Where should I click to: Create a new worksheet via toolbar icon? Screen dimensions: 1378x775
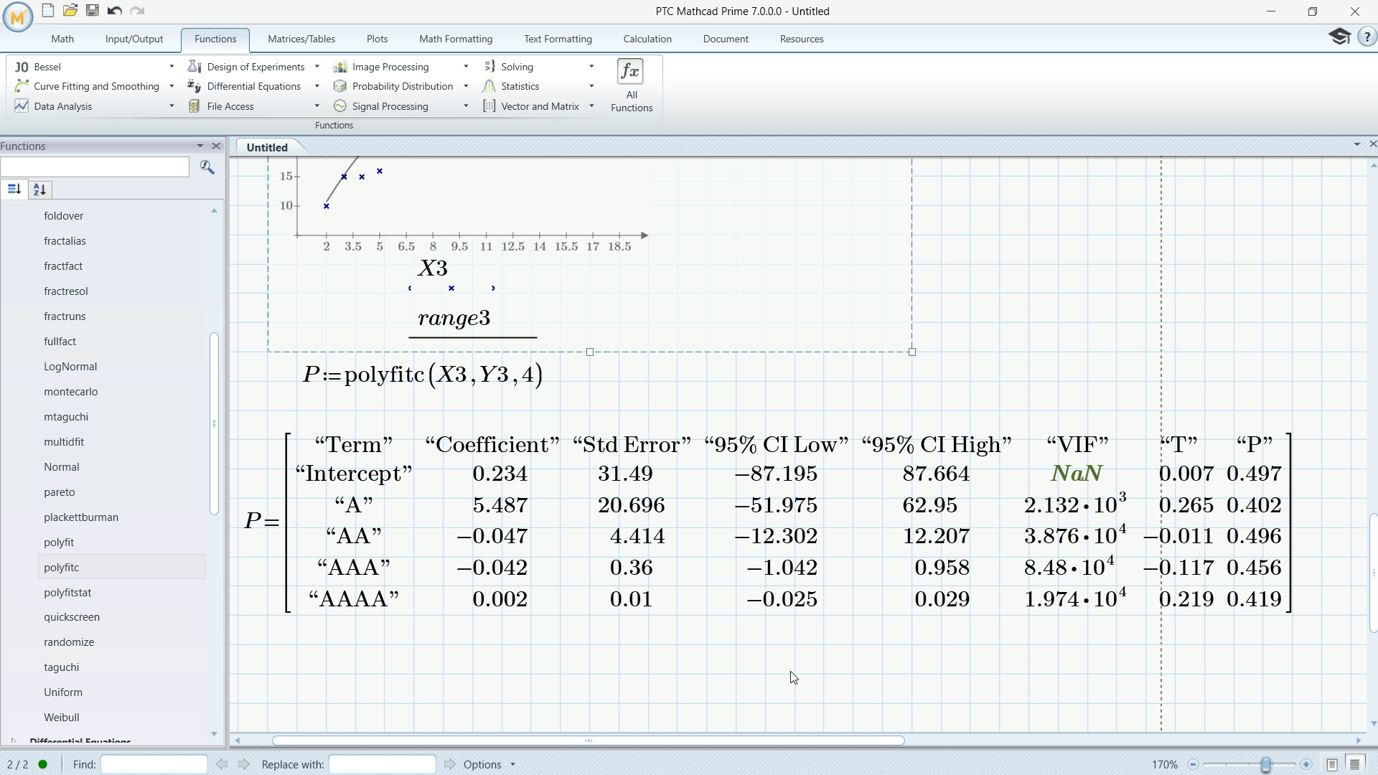point(47,11)
